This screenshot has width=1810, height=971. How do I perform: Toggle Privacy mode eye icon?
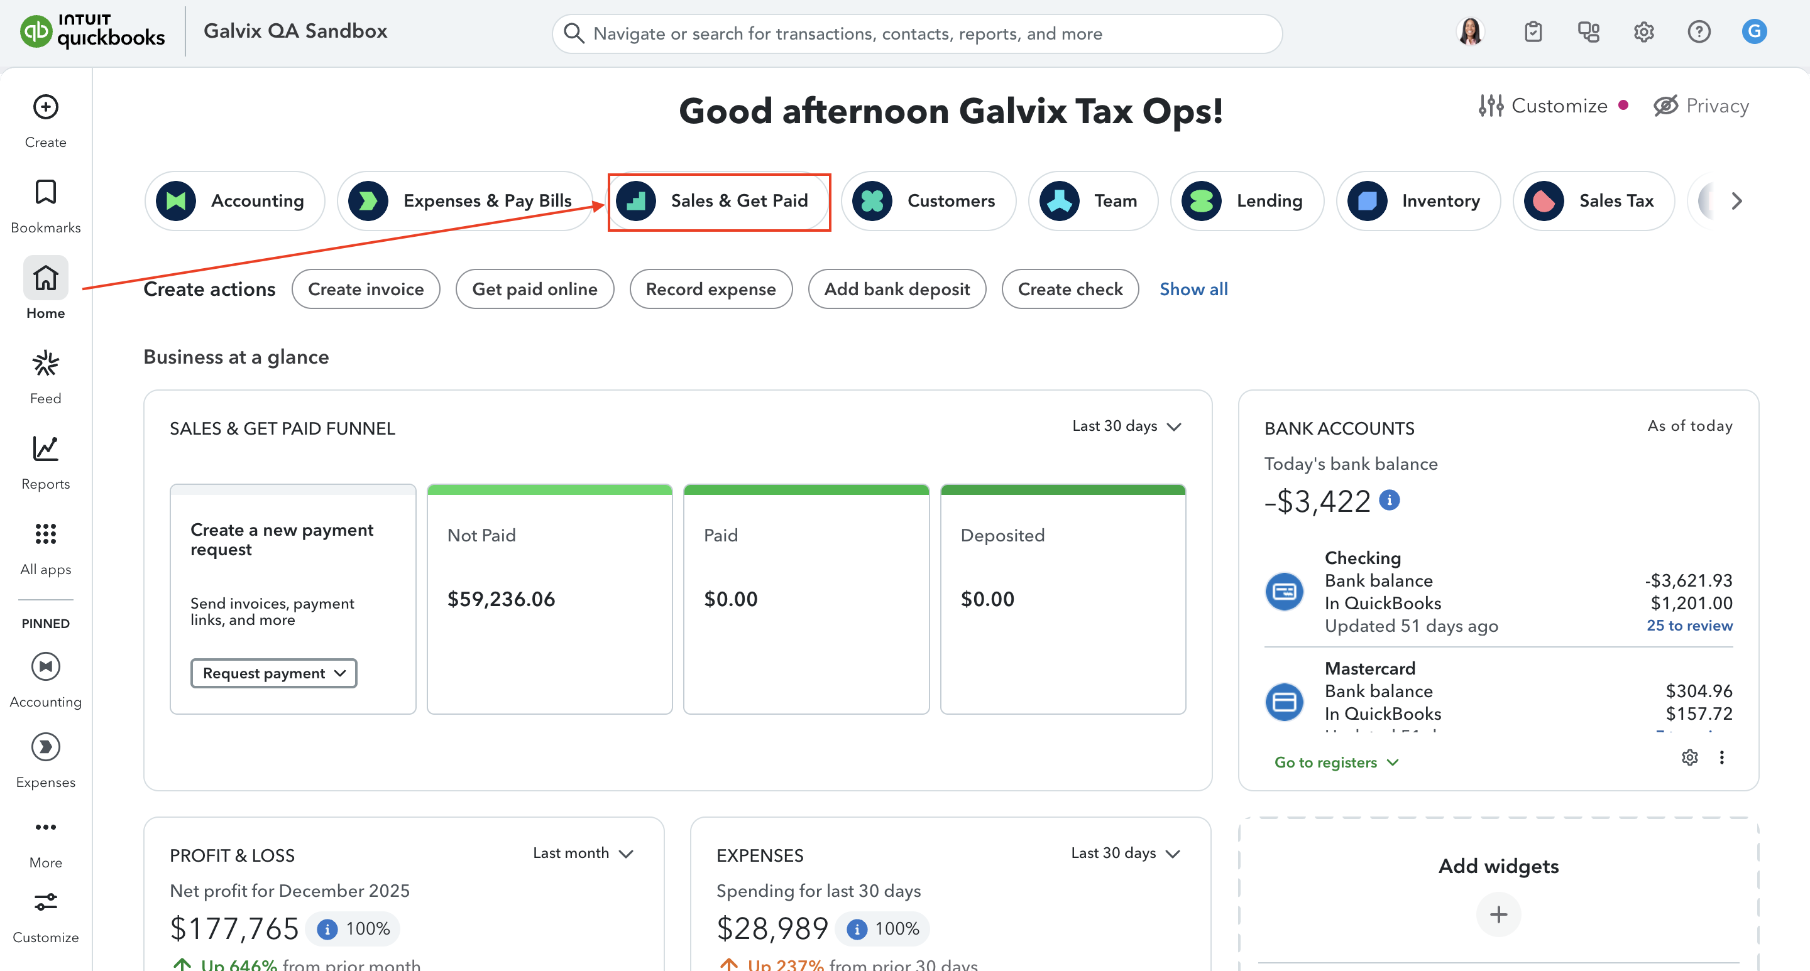pyautogui.click(x=1665, y=106)
